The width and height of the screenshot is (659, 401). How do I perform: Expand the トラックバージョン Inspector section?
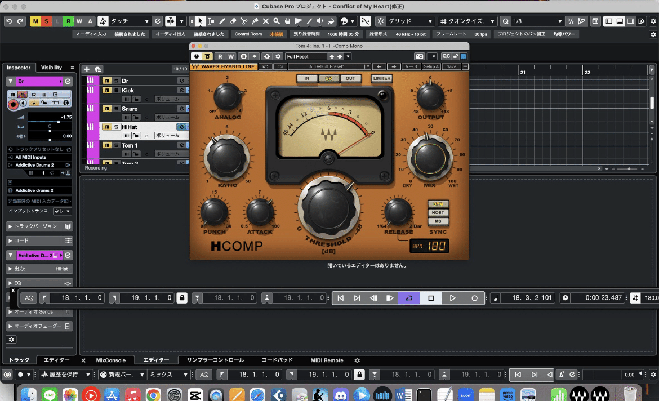[x=39, y=226]
